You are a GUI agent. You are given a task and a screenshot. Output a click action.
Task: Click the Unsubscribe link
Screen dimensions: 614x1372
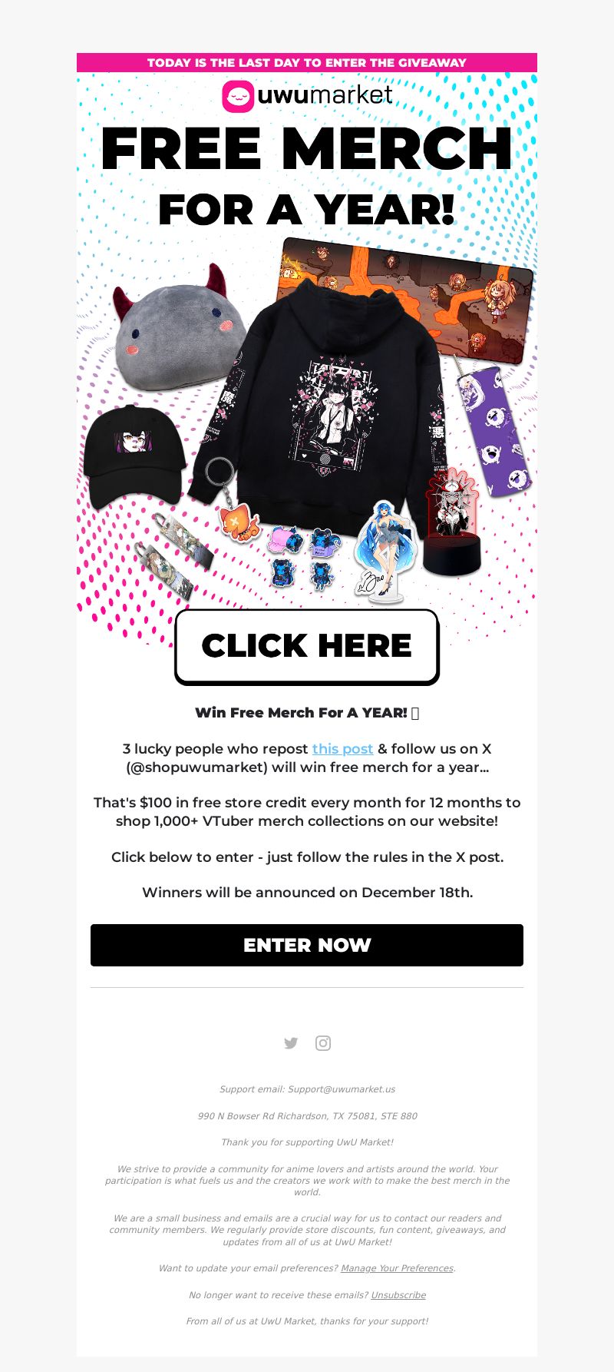pos(398,1295)
